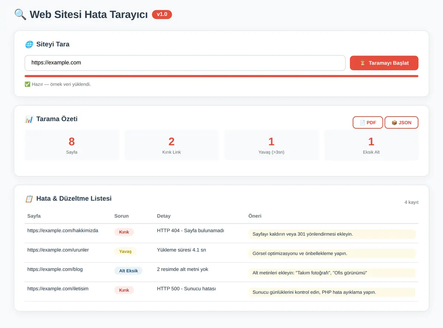Click the HTTP 404 - Sayfa bulunamadı detail
This screenshot has height=328, width=443.
(190, 231)
